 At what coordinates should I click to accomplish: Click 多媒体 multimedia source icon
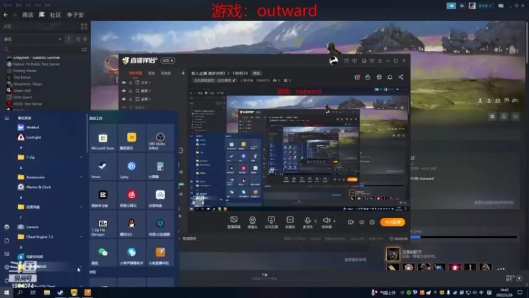coord(290,223)
